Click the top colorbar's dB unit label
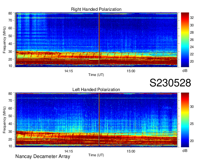 pos(185,71)
